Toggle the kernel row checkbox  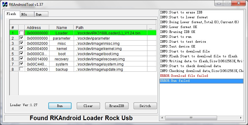pos(21,48)
